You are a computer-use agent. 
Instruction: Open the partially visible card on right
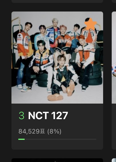[x=114, y=81]
